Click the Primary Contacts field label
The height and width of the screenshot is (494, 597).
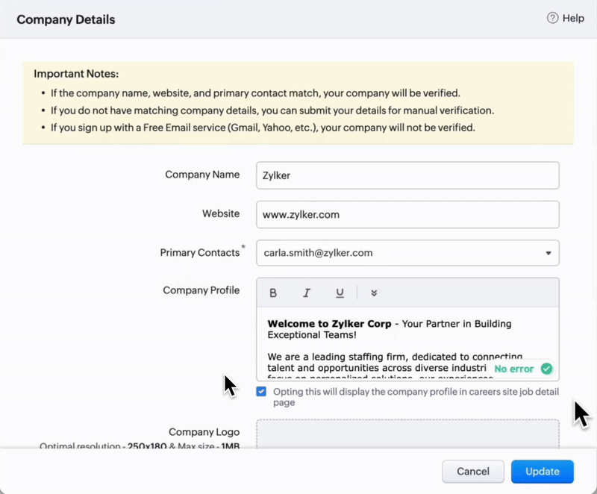coord(200,253)
